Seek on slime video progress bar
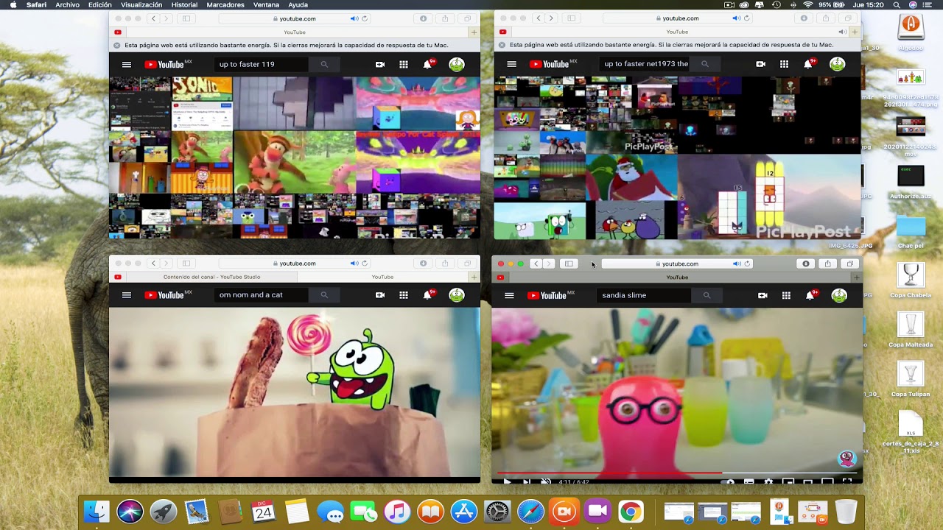The height and width of the screenshot is (530, 943). tap(677, 473)
